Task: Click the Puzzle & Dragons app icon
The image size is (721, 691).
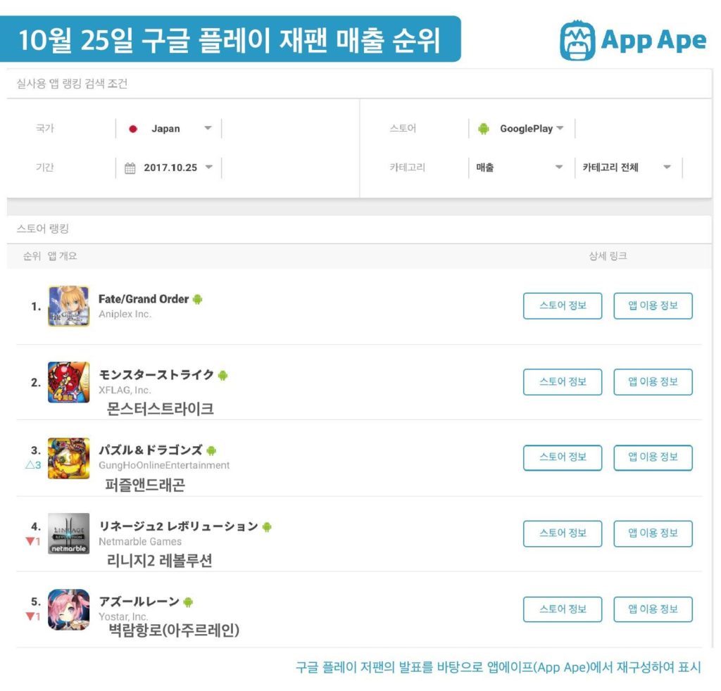Action: (68, 458)
